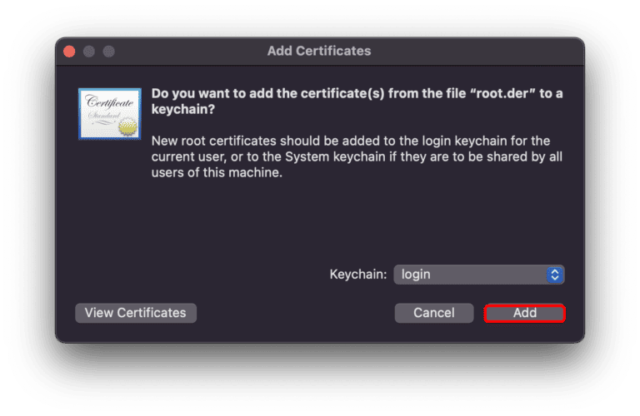Click the paragraph about new root certificates
The image size is (640, 416).
[350, 157]
